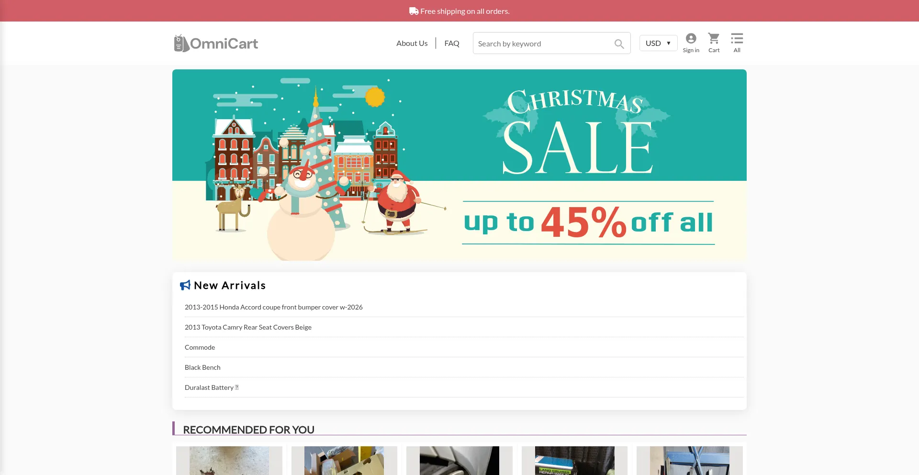
Task: Expand the USD currency dropdown
Action: coord(658,43)
